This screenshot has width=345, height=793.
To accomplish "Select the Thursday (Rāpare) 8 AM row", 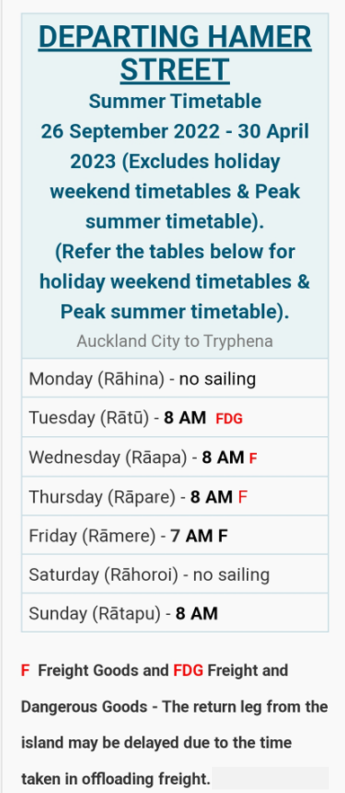I will (x=175, y=496).
